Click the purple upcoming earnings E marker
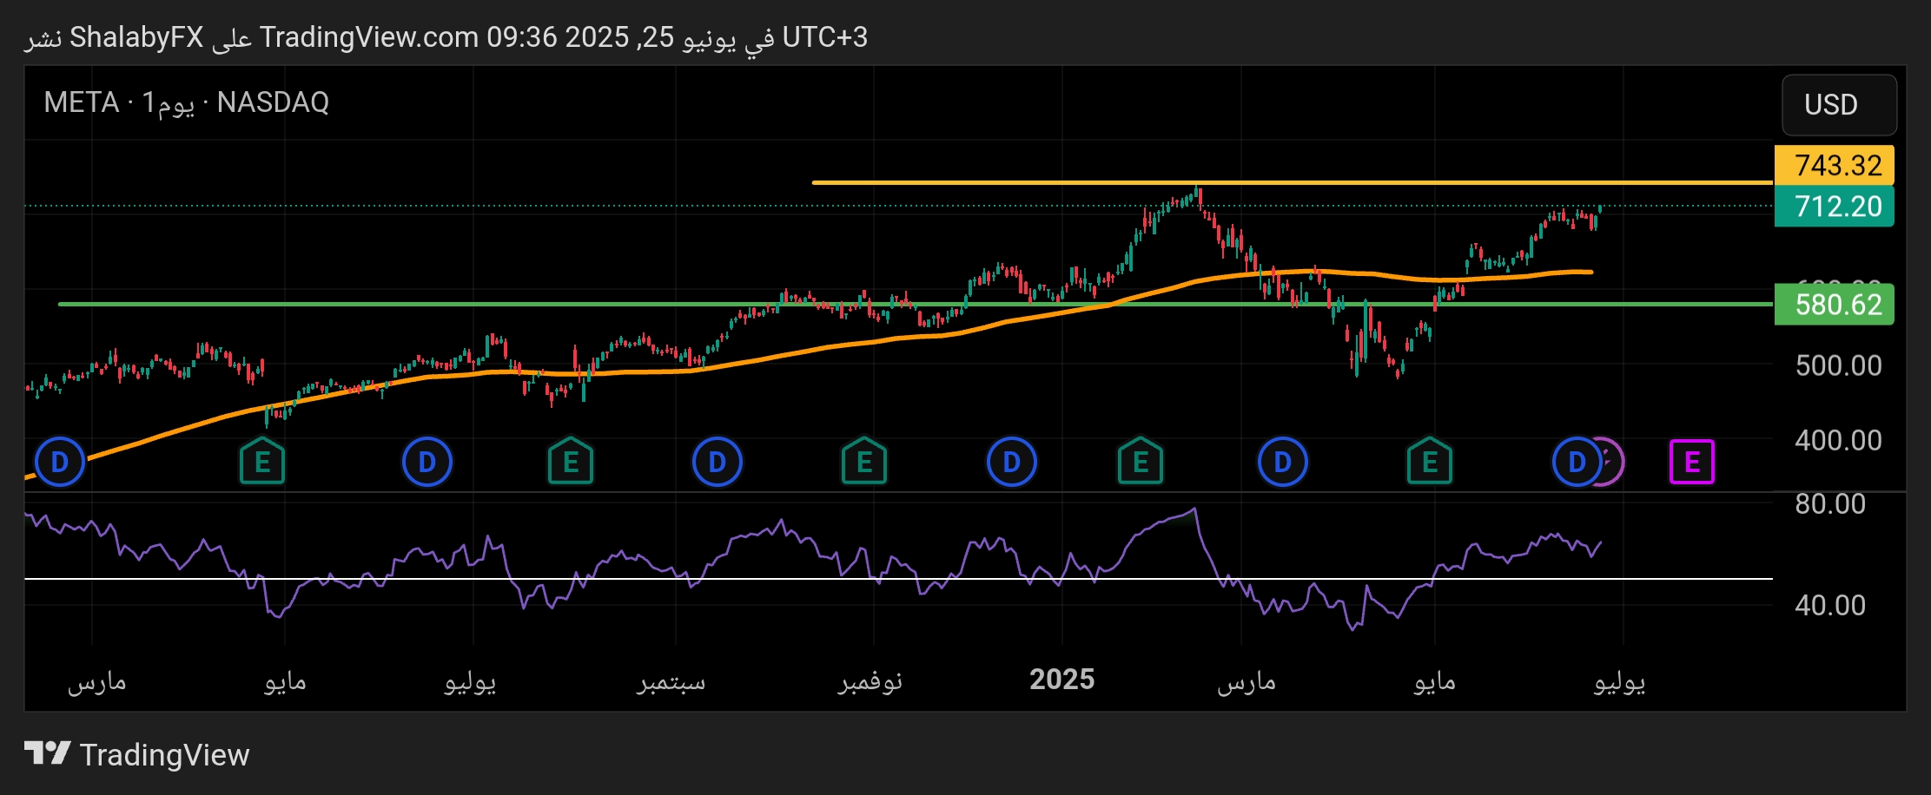Screen dimensions: 1931x795 1692,462
